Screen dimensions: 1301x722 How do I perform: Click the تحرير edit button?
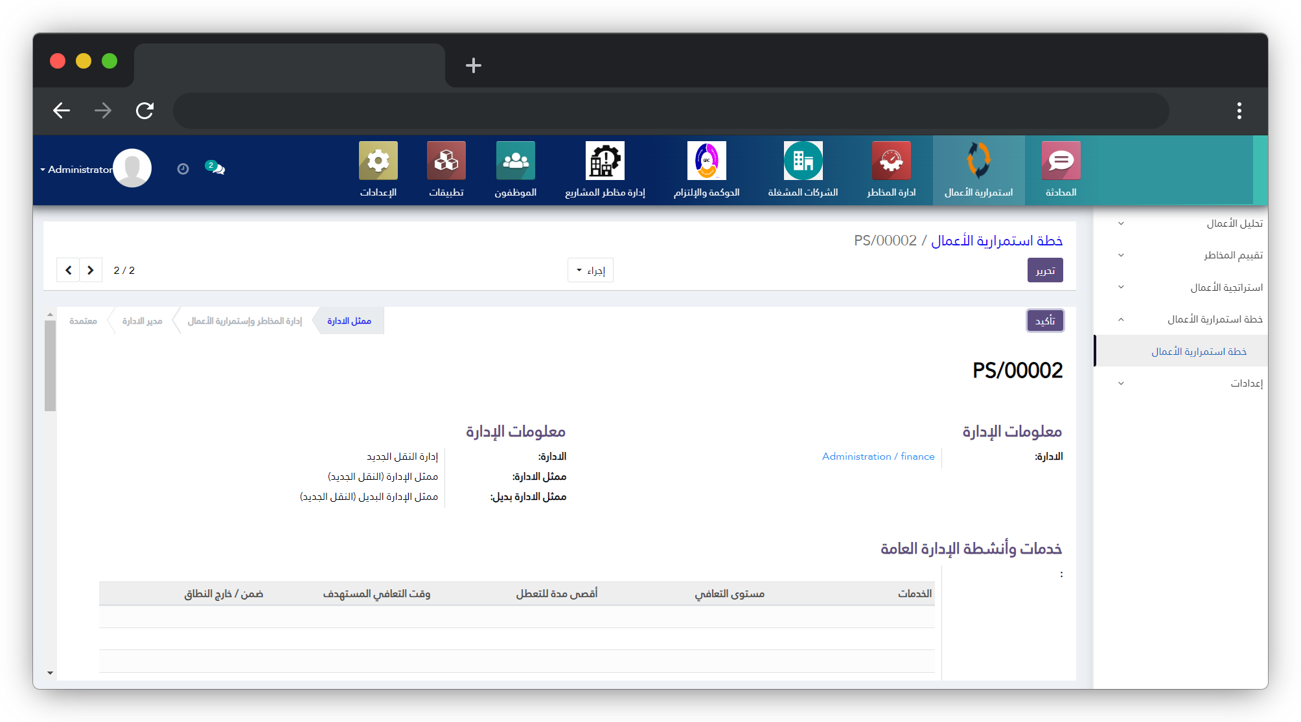tap(1044, 271)
